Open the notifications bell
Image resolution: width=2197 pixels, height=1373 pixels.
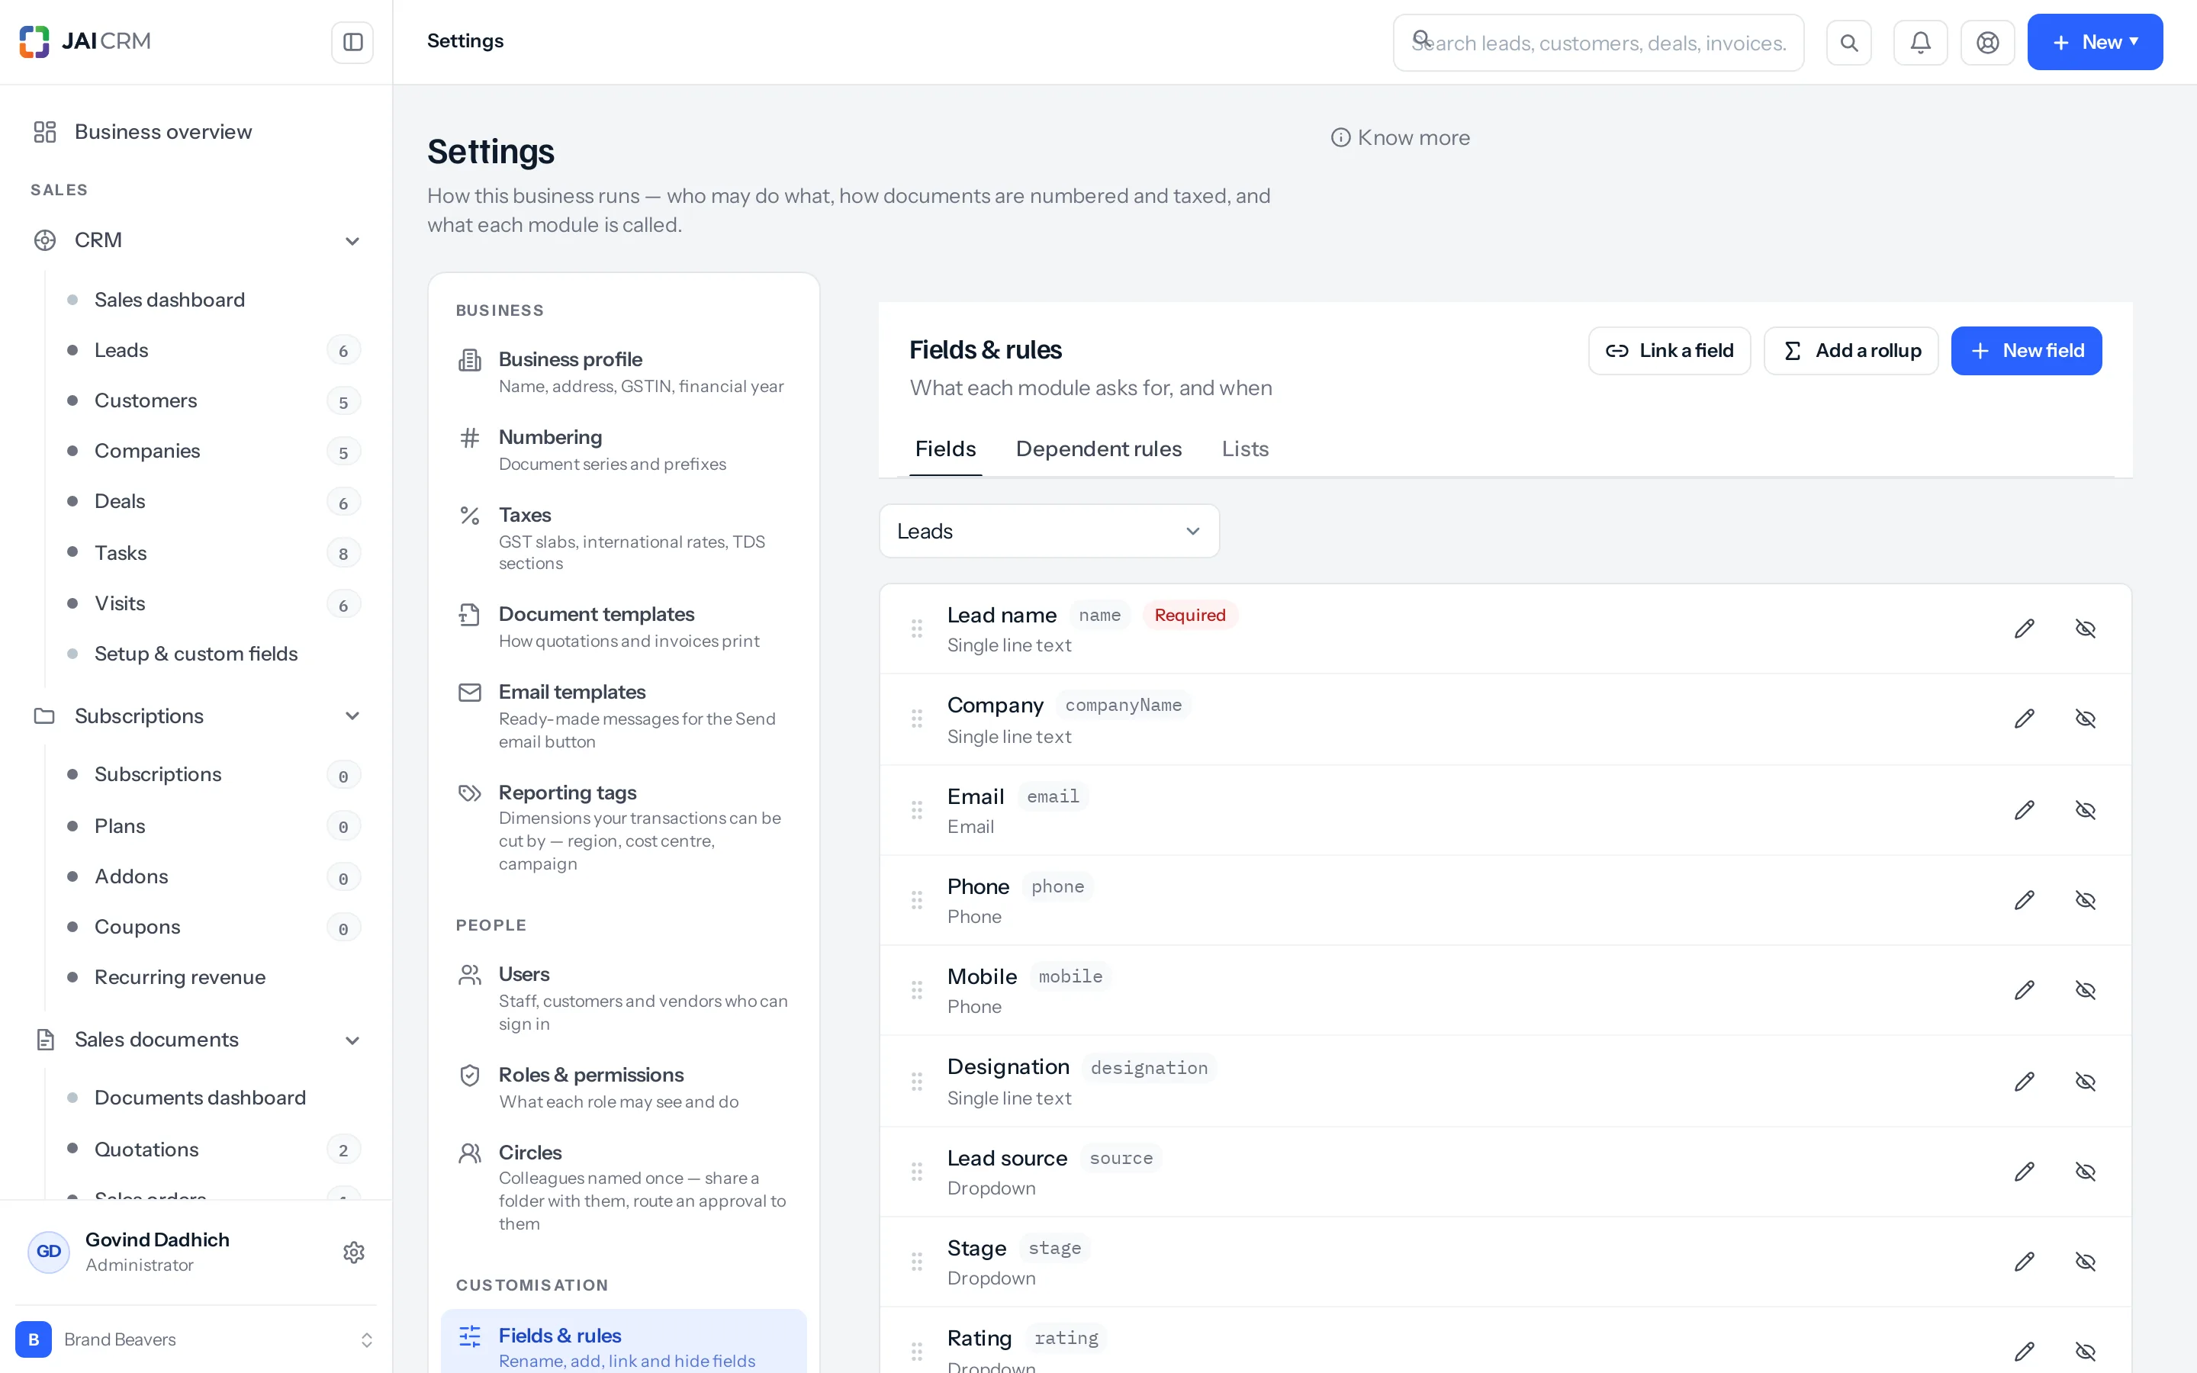1920,42
